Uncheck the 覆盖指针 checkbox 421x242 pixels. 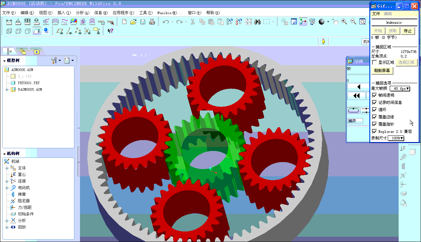click(374, 124)
